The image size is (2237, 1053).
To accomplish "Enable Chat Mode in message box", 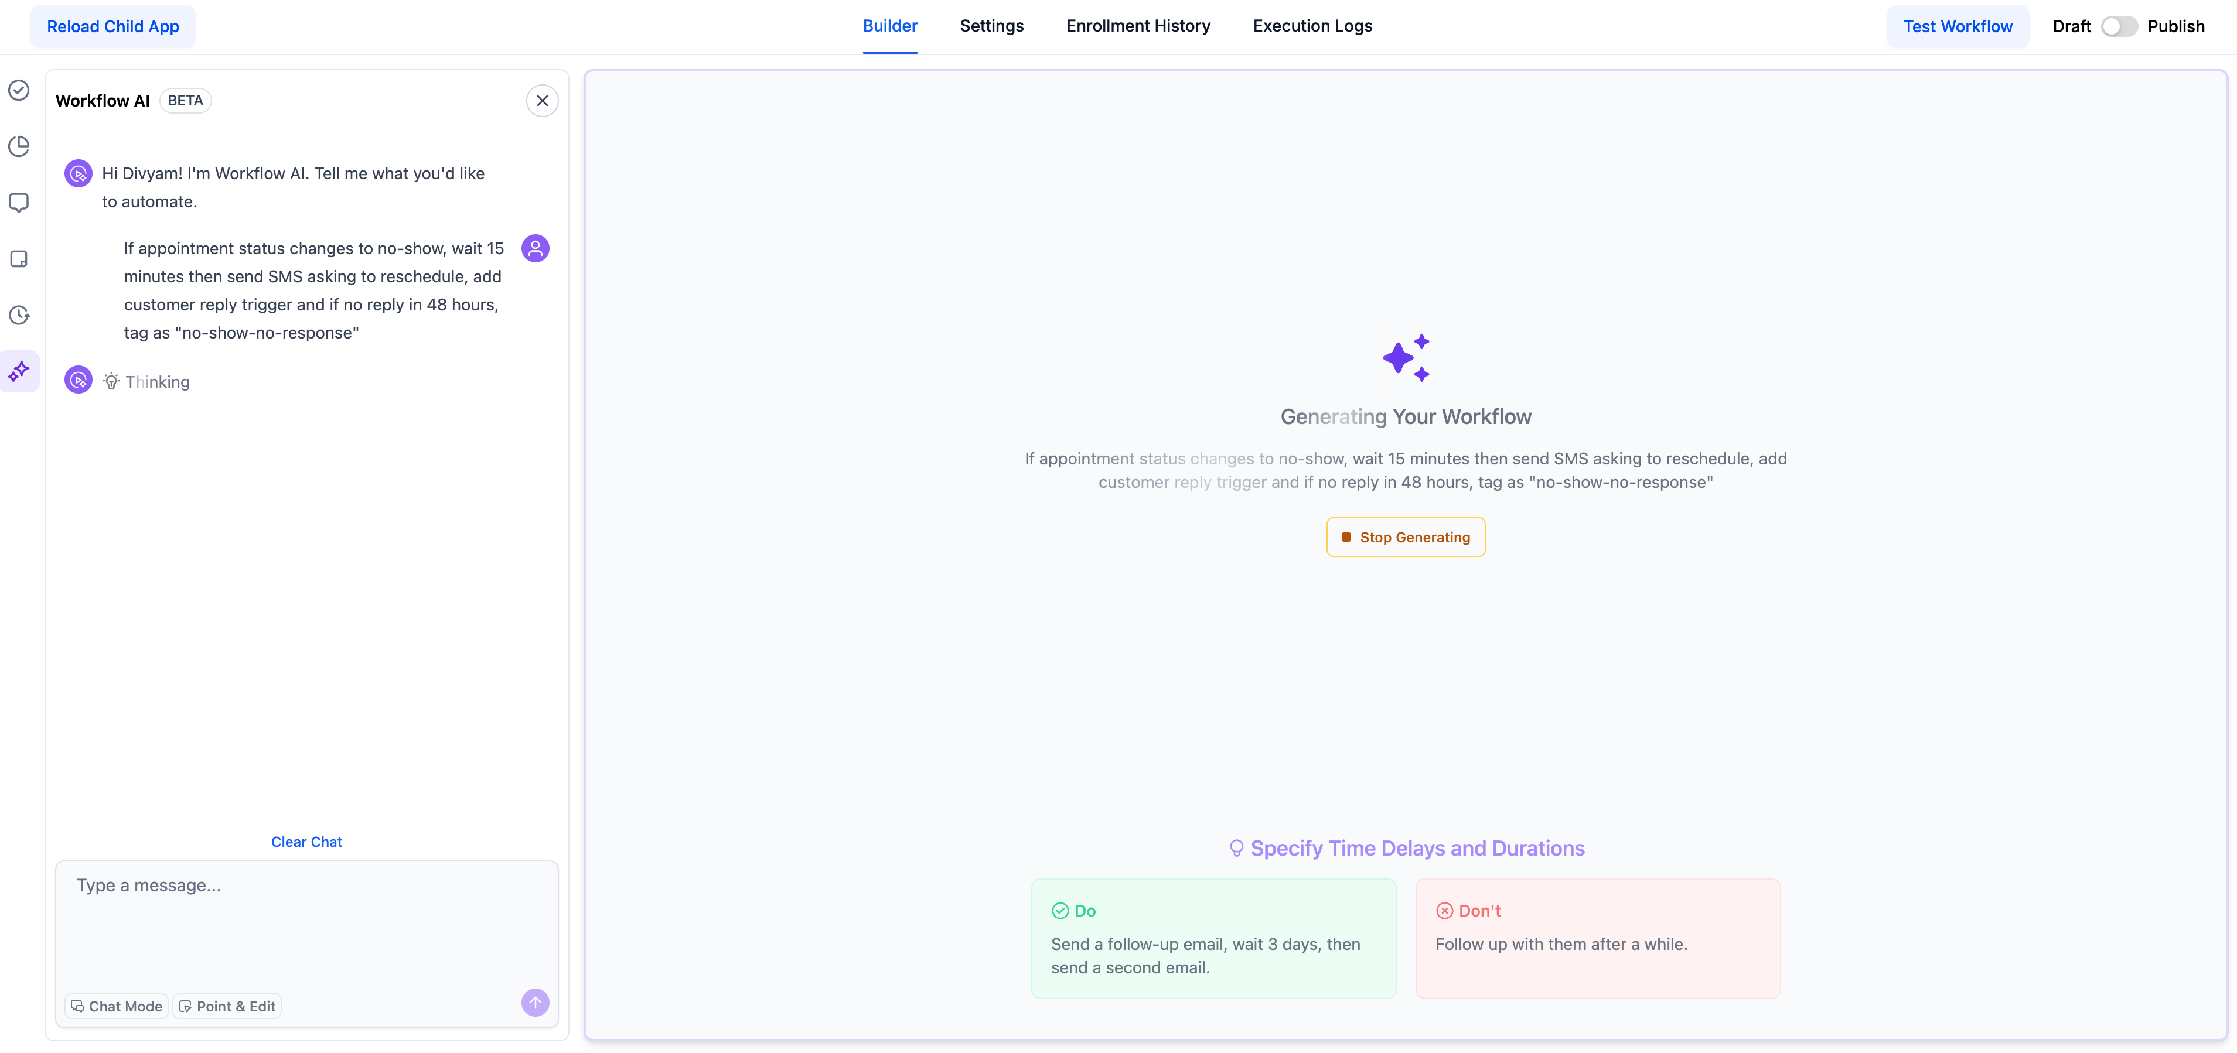I will point(117,1006).
